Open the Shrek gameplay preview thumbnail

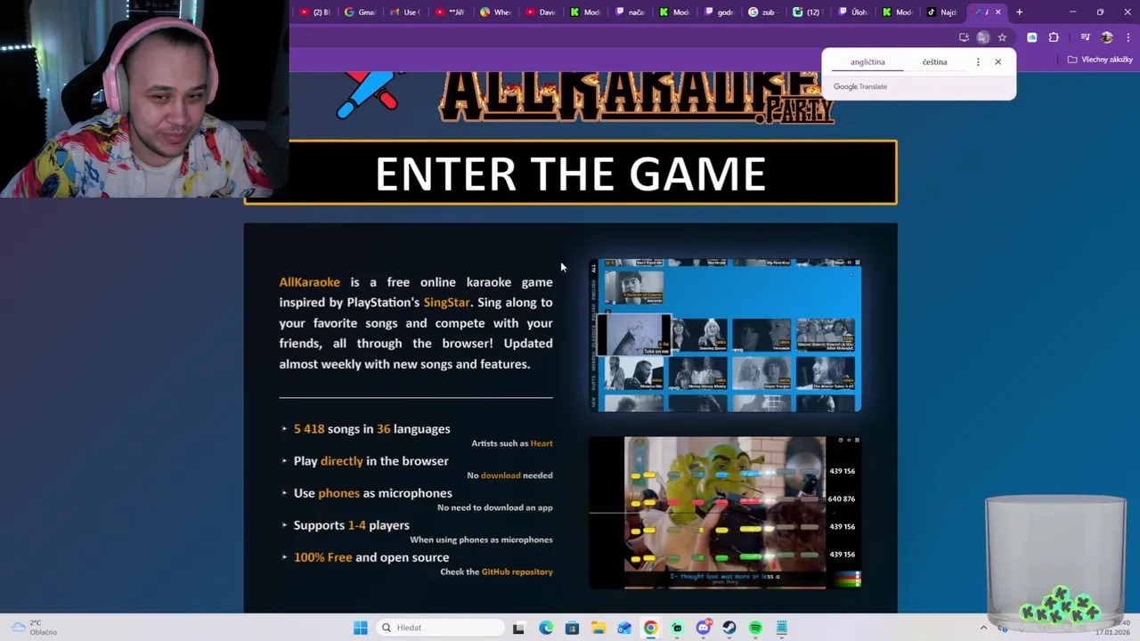tap(725, 512)
